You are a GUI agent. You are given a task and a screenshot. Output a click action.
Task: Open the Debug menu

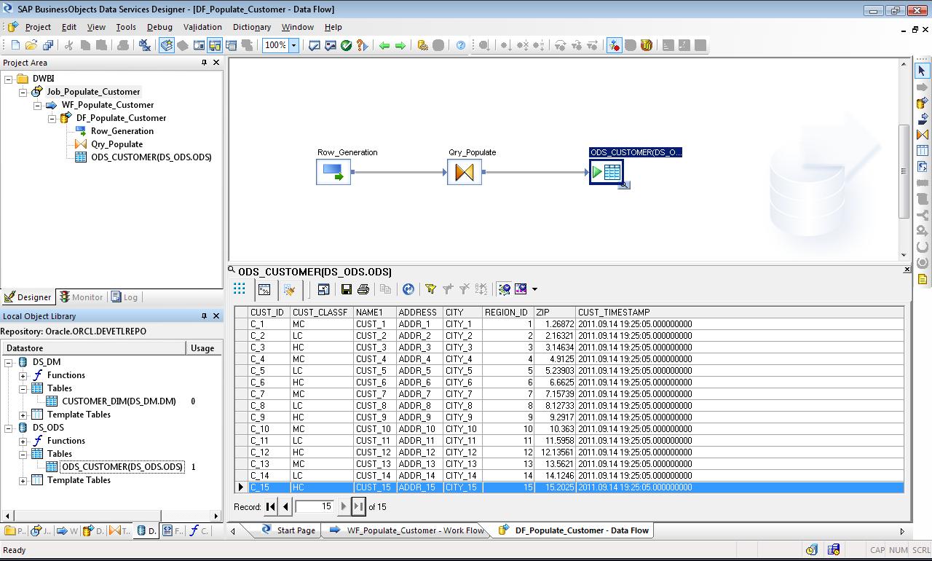click(159, 27)
